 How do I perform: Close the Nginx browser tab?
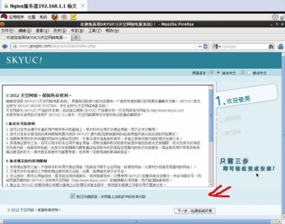pos(82,6)
